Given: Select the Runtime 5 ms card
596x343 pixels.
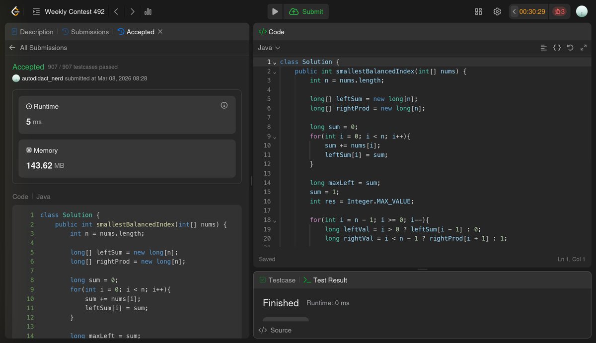Looking at the screenshot, I should point(127,114).
